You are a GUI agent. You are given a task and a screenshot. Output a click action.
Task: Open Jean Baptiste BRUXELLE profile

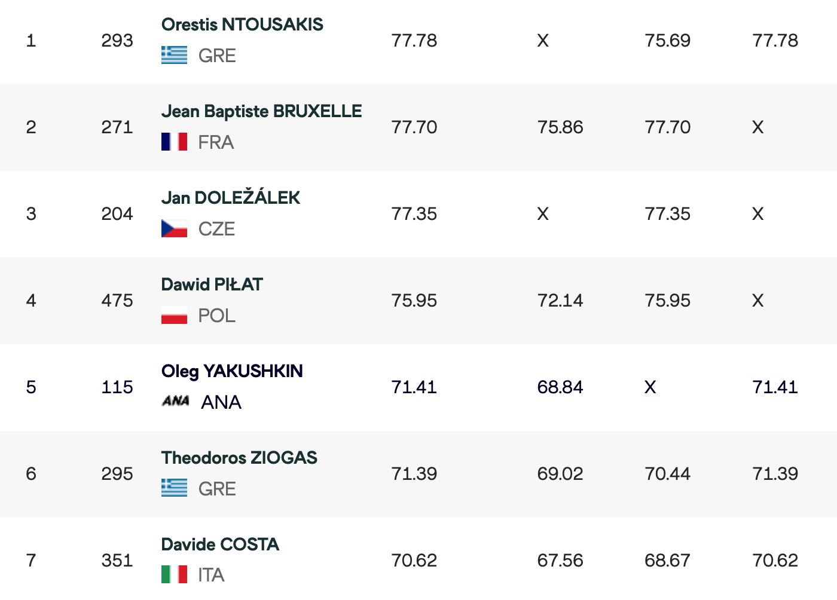tap(261, 111)
